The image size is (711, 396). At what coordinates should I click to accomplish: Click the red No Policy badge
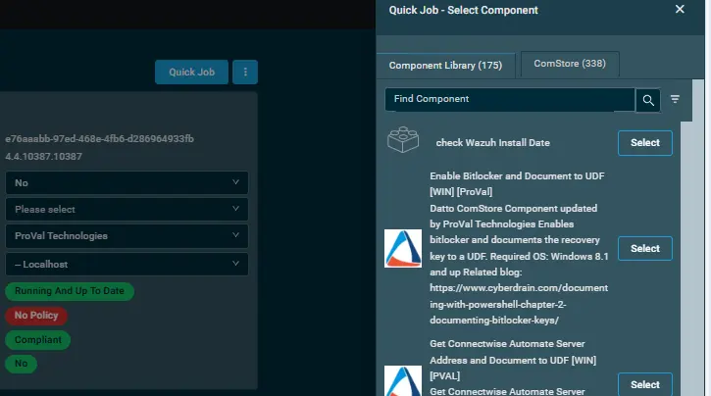click(x=36, y=316)
